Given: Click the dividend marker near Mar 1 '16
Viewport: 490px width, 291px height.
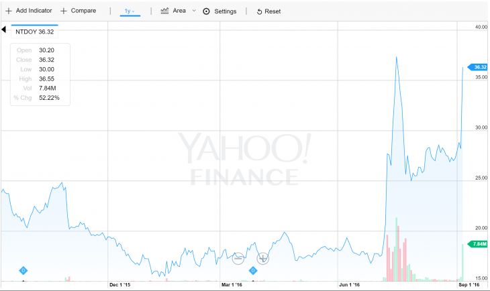Looking at the screenshot, I should tap(253, 270).
